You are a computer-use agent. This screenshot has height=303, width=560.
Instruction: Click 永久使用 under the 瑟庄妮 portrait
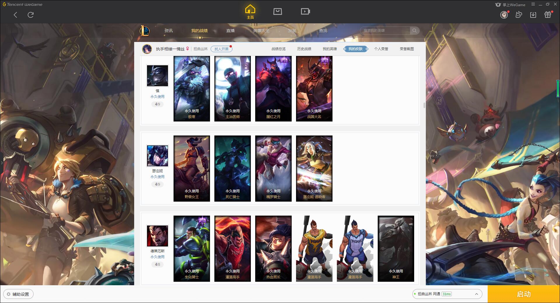tap(157, 177)
